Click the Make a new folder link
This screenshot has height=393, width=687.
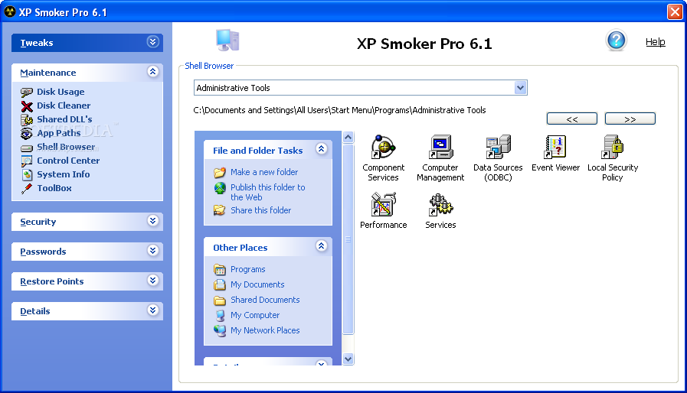[x=264, y=172]
